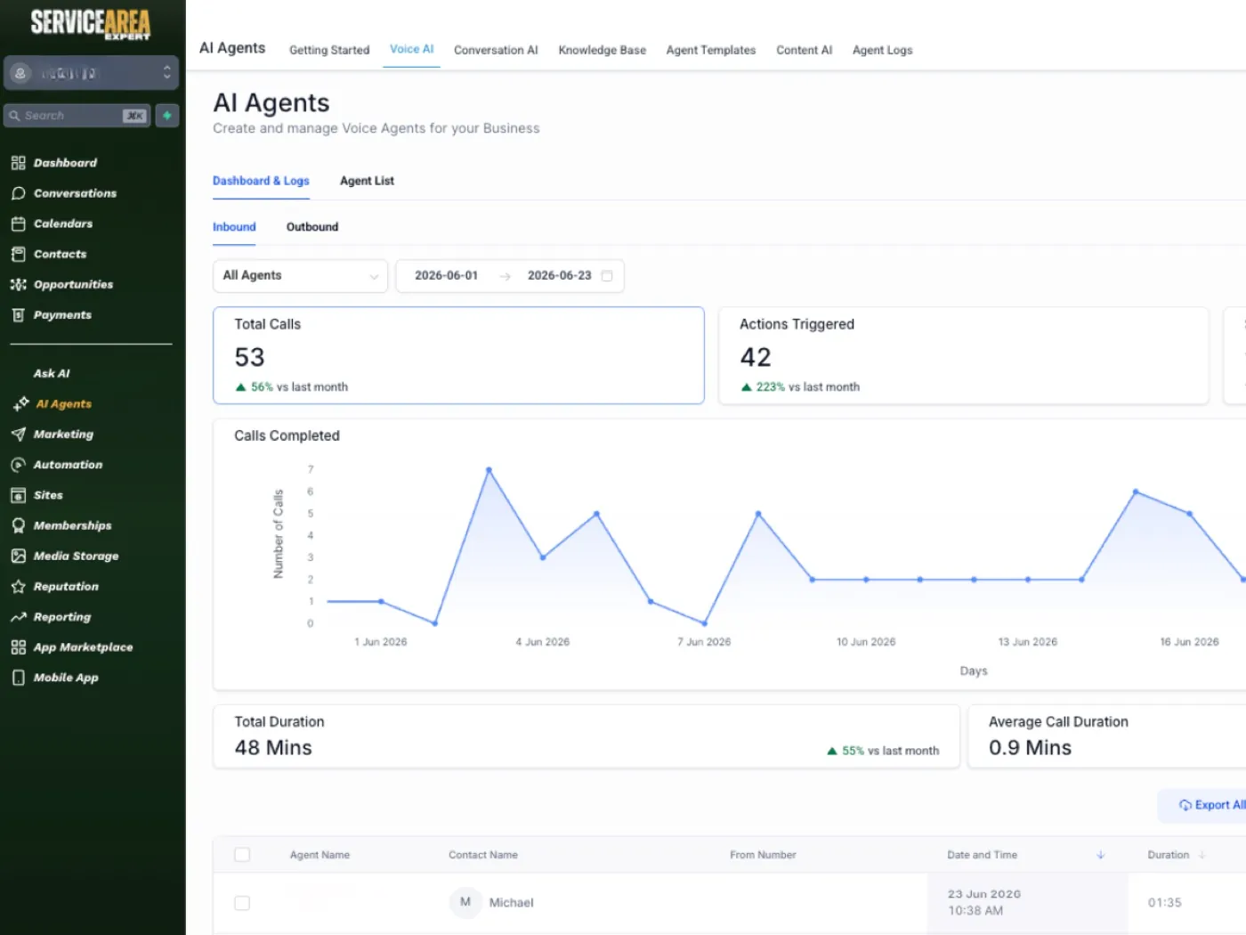Click the Contact Name column header
The height and width of the screenshot is (935, 1246).
click(x=483, y=855)
